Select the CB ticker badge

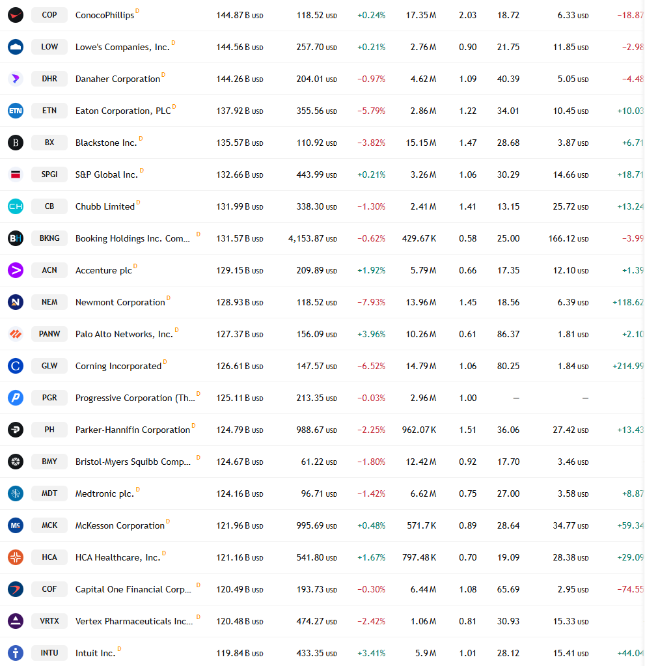[x=49, y=206]
